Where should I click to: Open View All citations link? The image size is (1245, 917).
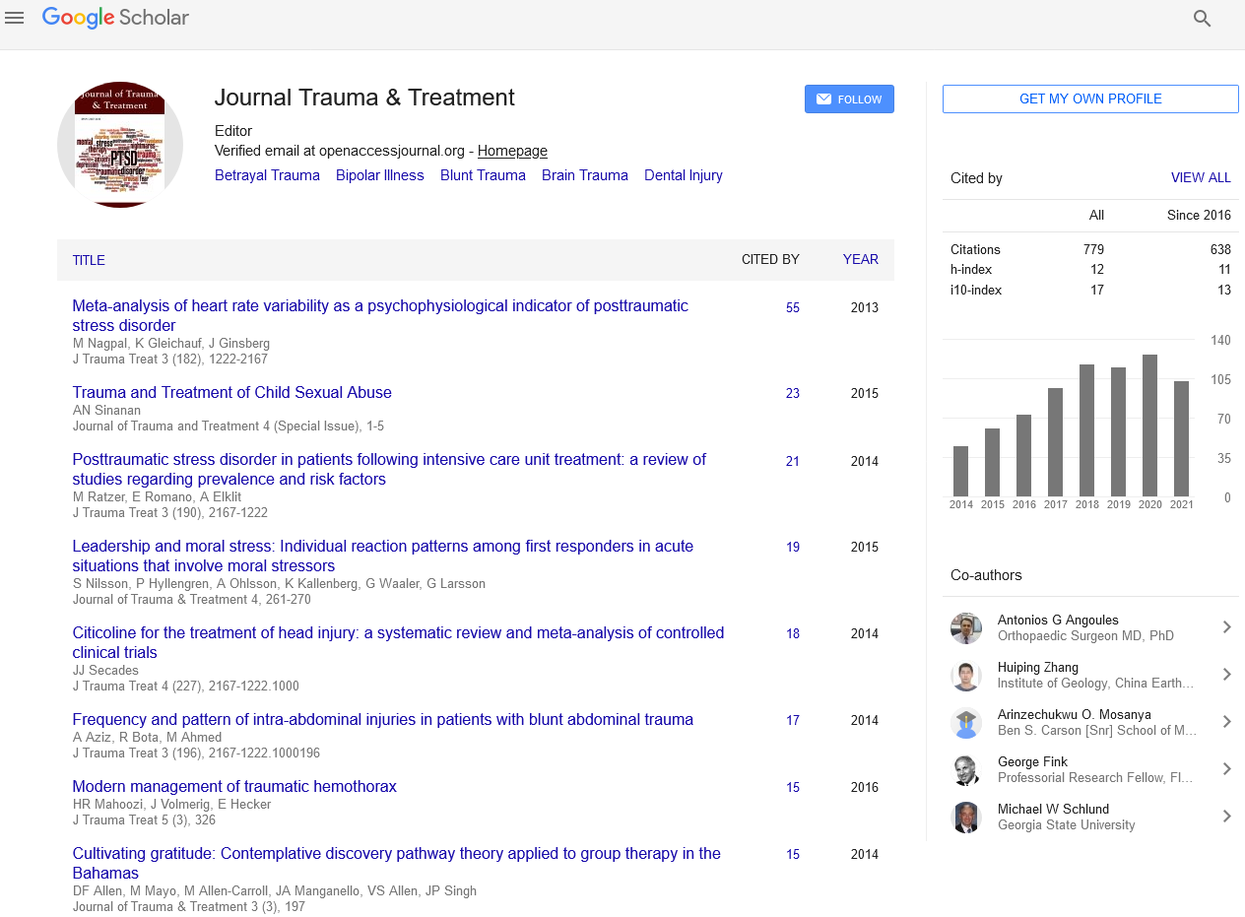click(x=1200, y=178)
